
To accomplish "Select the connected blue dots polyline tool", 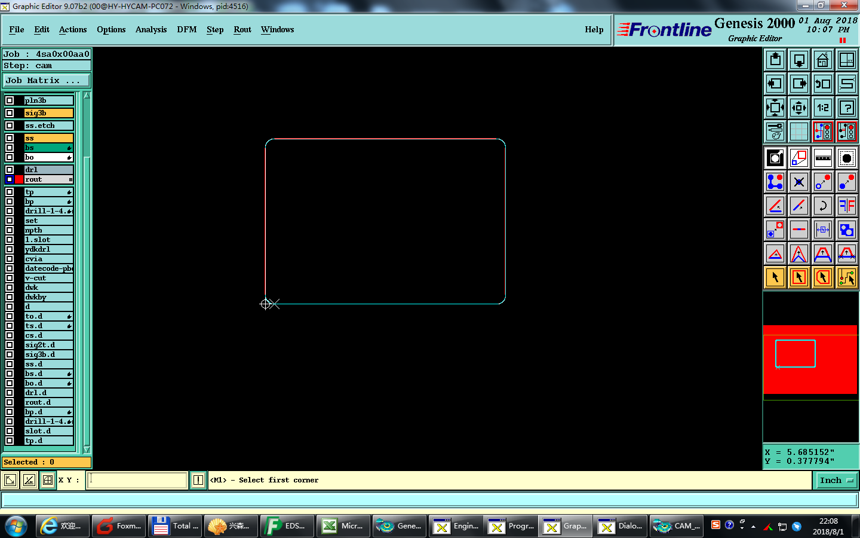I will coord(775,182).
